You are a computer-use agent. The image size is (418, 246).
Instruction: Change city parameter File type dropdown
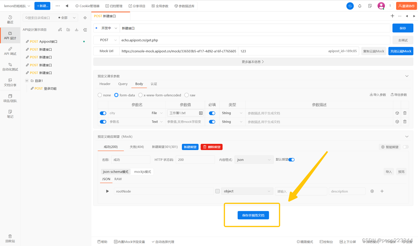coord(157,113)
